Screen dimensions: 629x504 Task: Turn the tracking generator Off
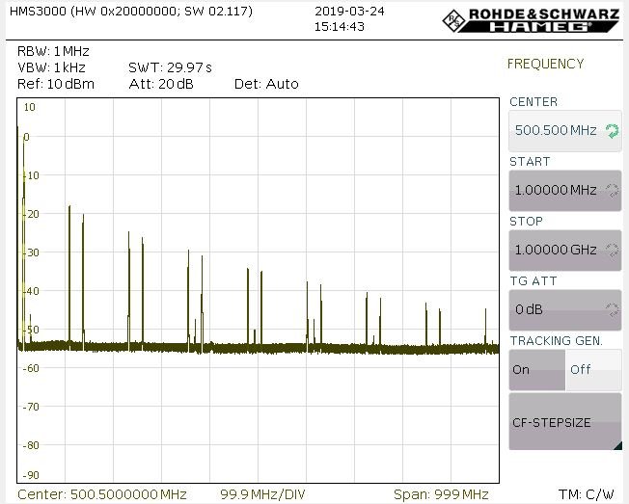click(x=593, y=370)
